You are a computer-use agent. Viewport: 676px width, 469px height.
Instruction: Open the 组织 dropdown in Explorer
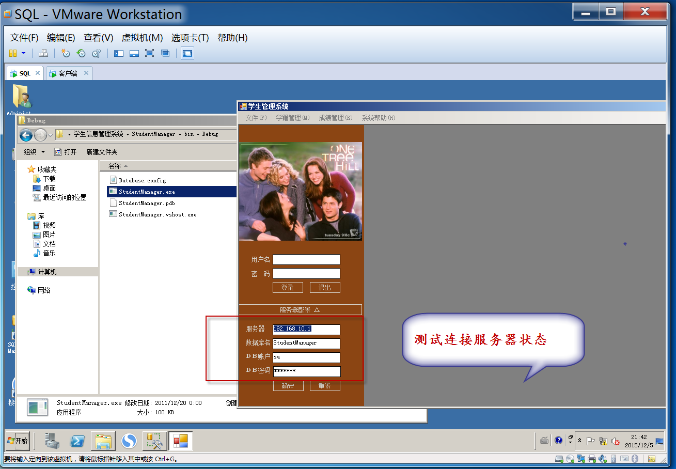(x=35, y=152)
